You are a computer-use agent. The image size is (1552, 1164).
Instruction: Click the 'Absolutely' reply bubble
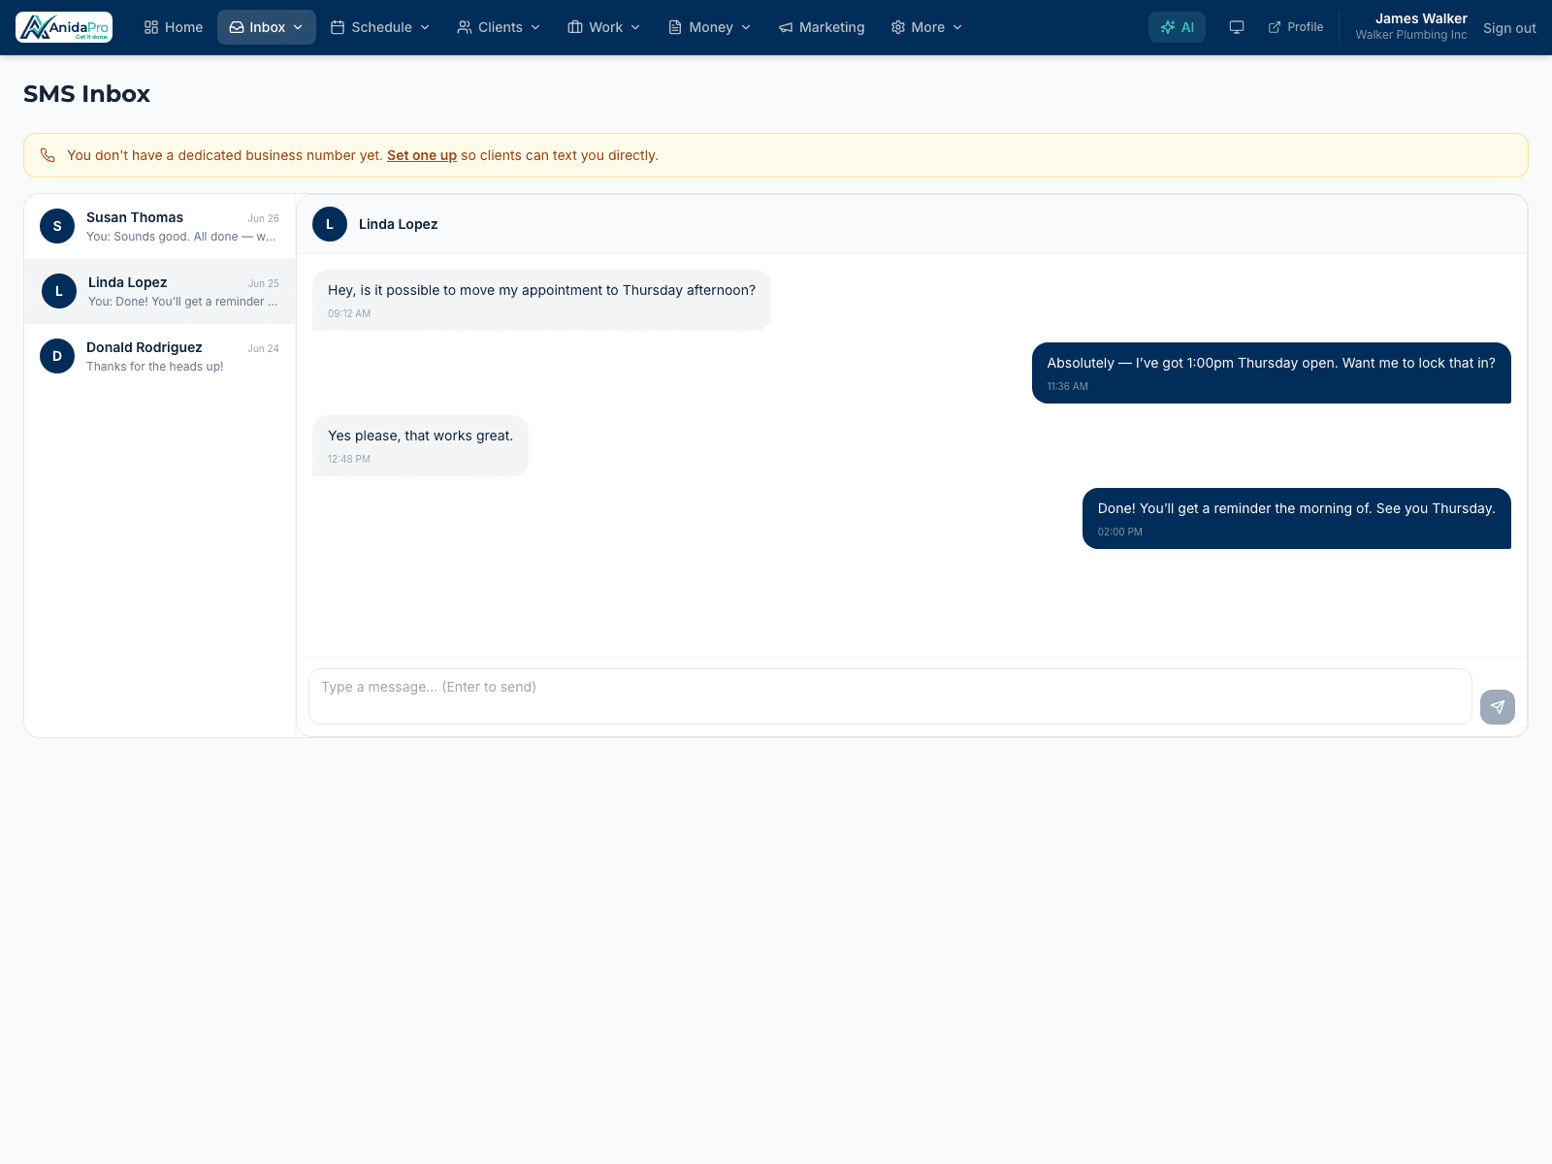point(1272,372)
